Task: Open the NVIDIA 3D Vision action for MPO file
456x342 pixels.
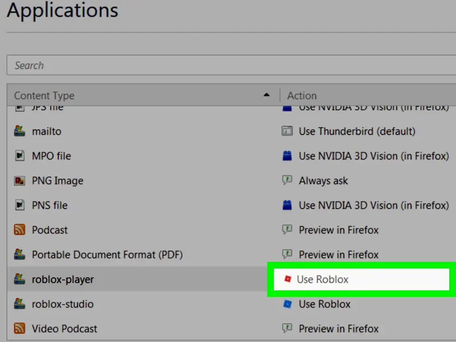Action: click(x=374, y=156)
